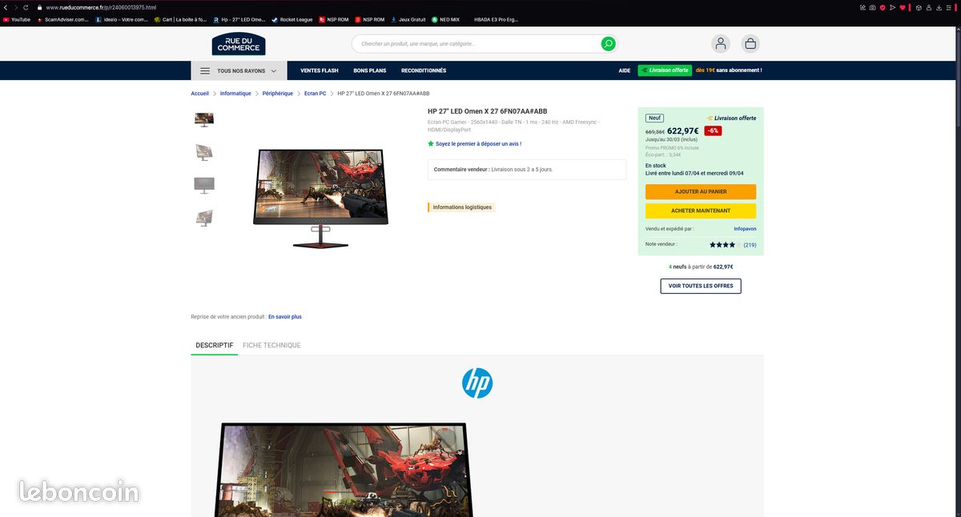Open the ScamAdviser bookmark
The height and width of the screenshot is (517, 961).
pos(63,19)
